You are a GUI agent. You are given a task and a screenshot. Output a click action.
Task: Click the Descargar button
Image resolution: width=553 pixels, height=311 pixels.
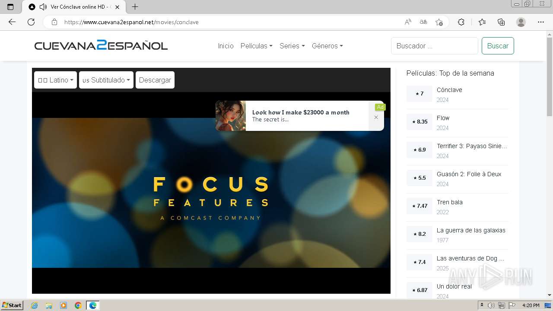[x=155, y=80]
